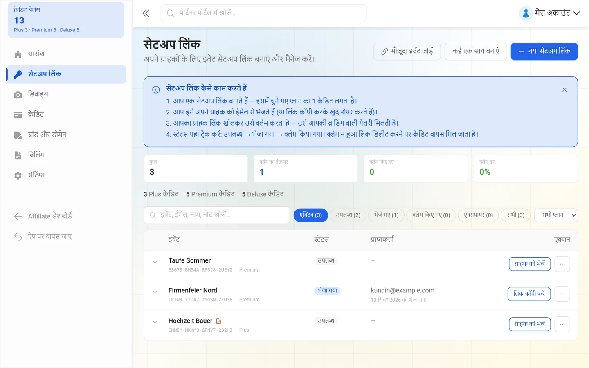Expand the Firmenfeier Nord row
This screenshot has width=589, height=368.
click(155, 292)
